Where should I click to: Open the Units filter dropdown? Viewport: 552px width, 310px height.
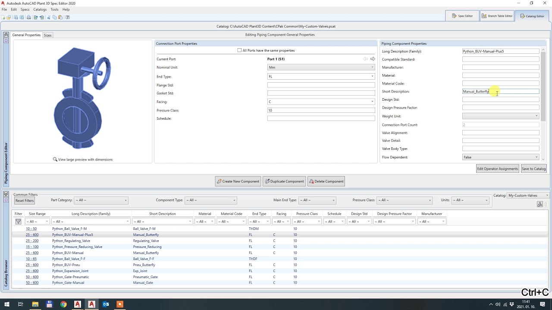(x=470, y=200)
